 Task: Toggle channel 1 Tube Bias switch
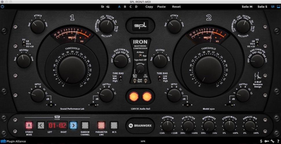(121, 78)
